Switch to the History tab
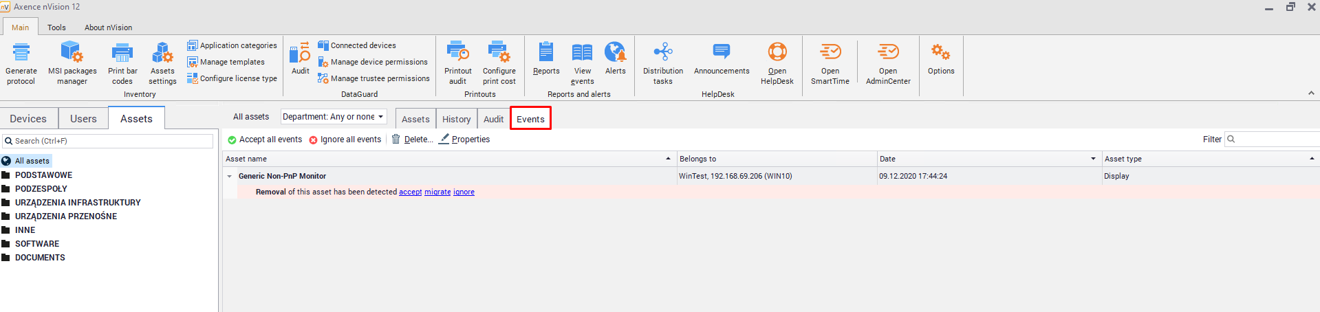The image size is (1320, 312). 456,119
